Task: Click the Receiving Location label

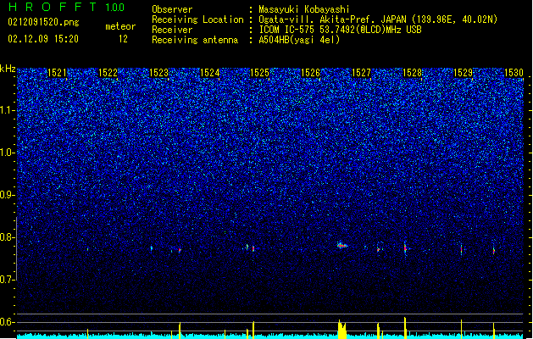Action: (x=197, y=19)
